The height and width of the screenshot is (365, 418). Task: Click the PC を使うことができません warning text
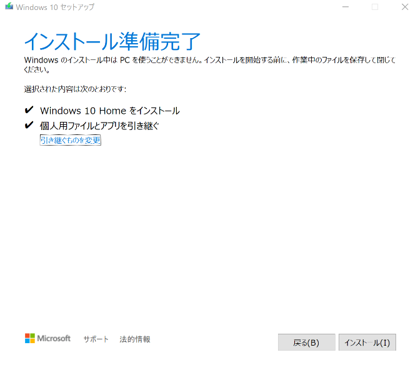coord(210,64)
